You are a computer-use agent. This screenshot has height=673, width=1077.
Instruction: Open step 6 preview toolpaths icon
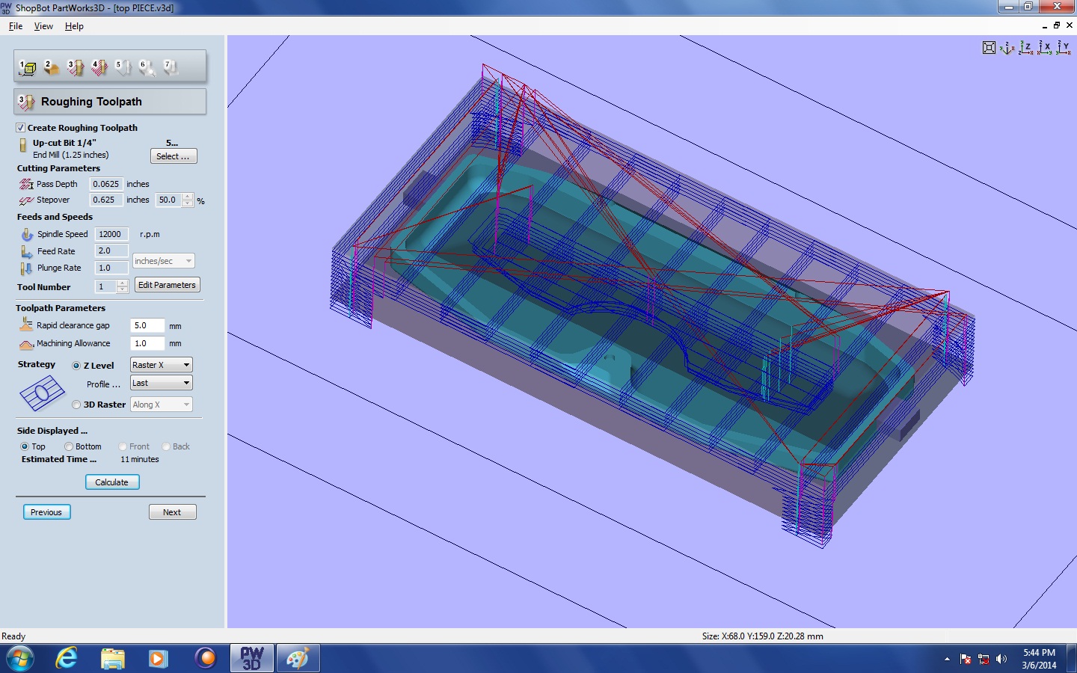147,68
